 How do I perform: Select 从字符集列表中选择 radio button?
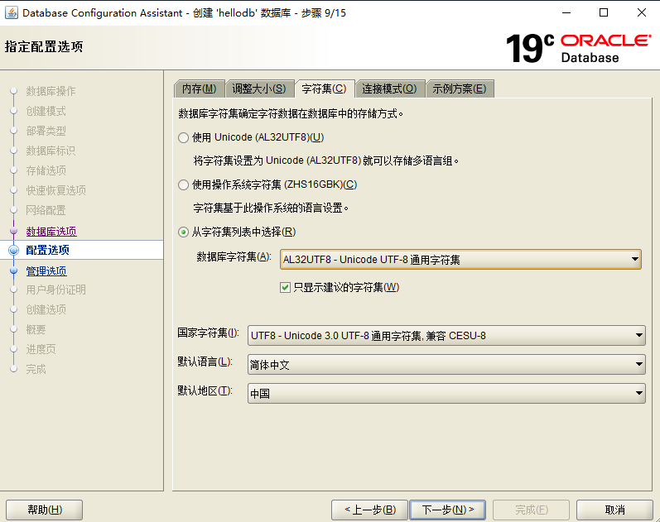click(183, 232)
